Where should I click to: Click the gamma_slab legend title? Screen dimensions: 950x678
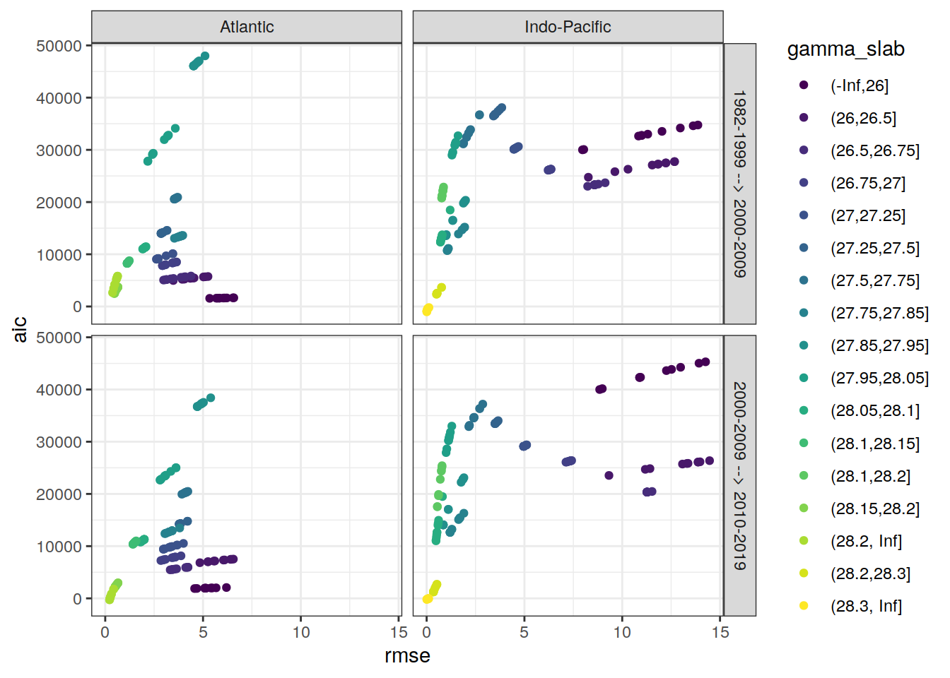pyautogui.click(x=845, y=49)
